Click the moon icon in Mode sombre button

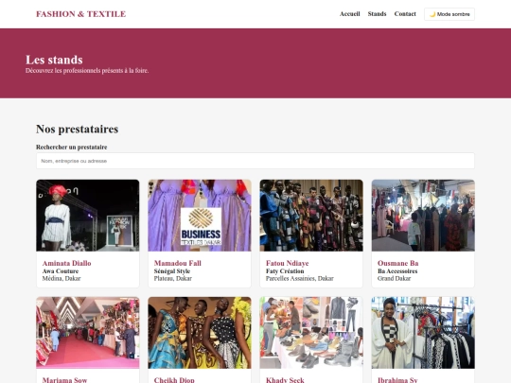(x=432, y=14)
